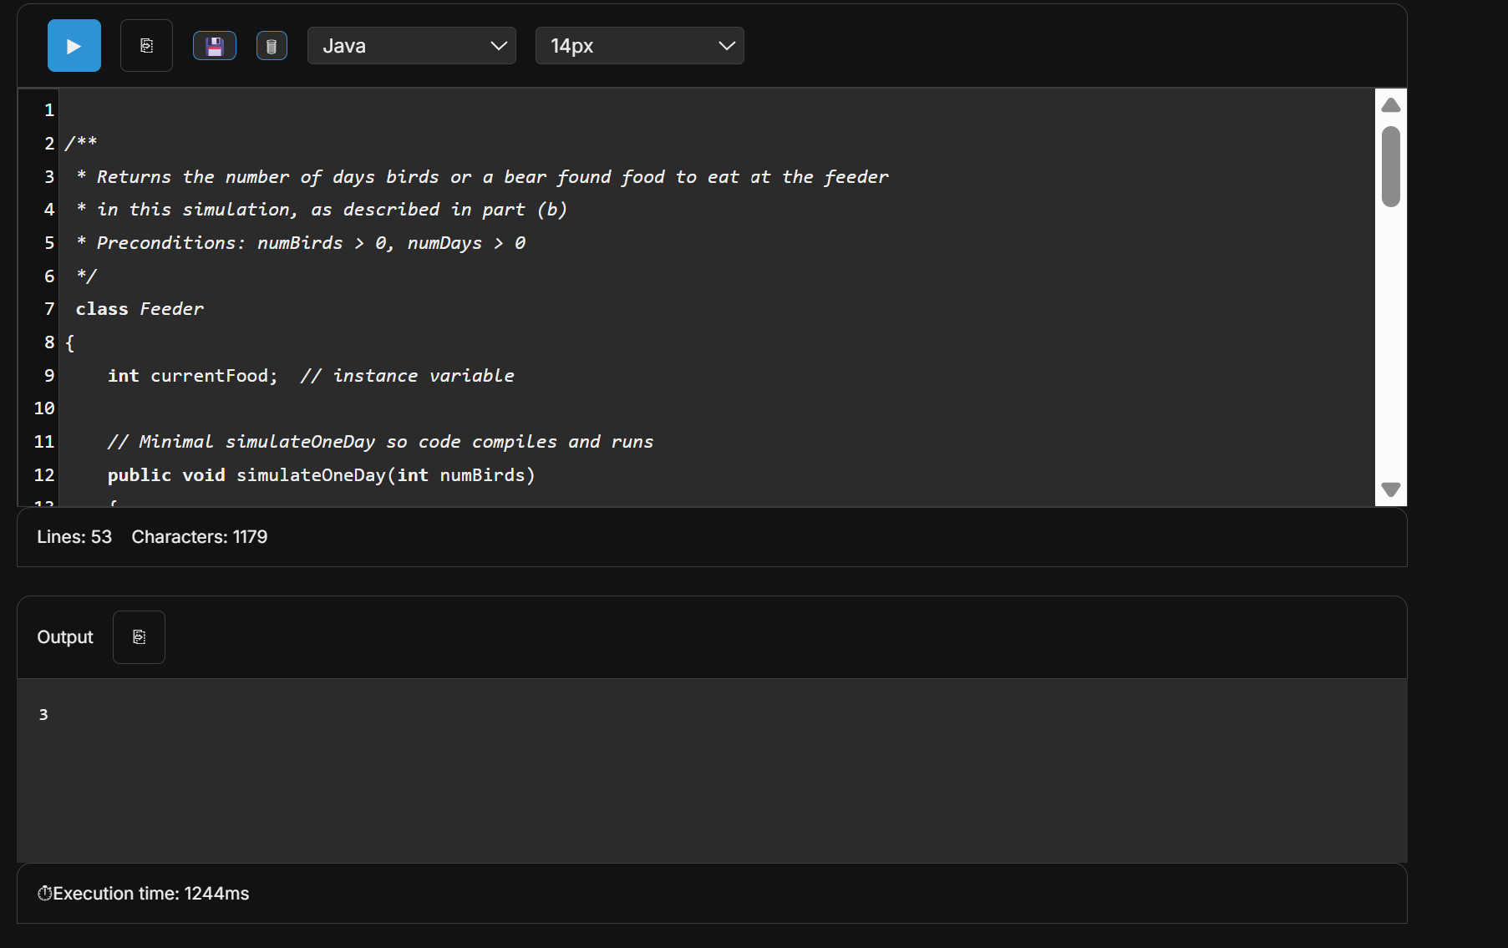This screenshot has height=948, width=1508.
Task: Click the 'public void simulateOneDay' method line
Action: tap(321, 475)
